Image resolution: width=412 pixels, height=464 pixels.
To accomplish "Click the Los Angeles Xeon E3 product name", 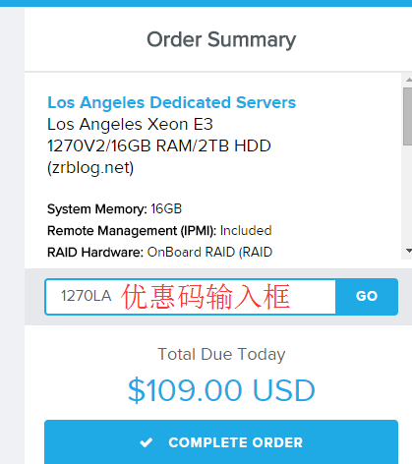I will point(130,125).
